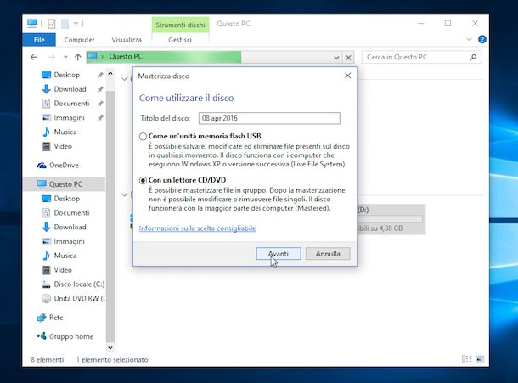
Task: Open the Computer ribbon tab
Action: point(79,40)
